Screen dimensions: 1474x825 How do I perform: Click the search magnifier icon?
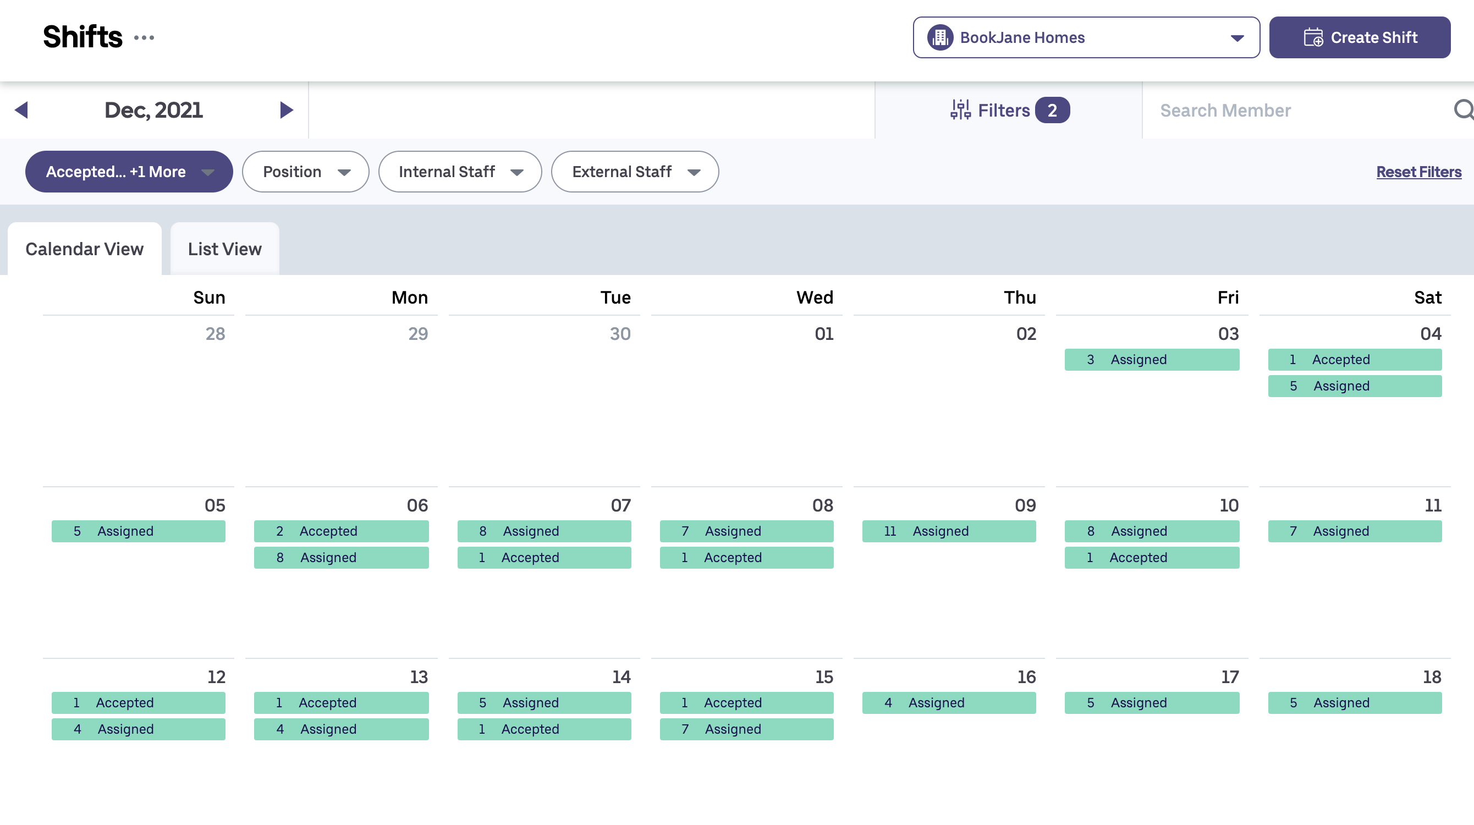pos(1462,109)
